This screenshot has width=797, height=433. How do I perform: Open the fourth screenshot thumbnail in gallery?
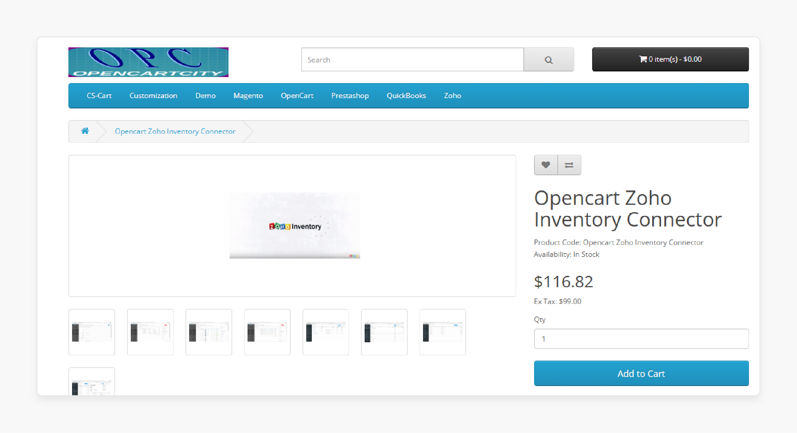click(267, 332)
